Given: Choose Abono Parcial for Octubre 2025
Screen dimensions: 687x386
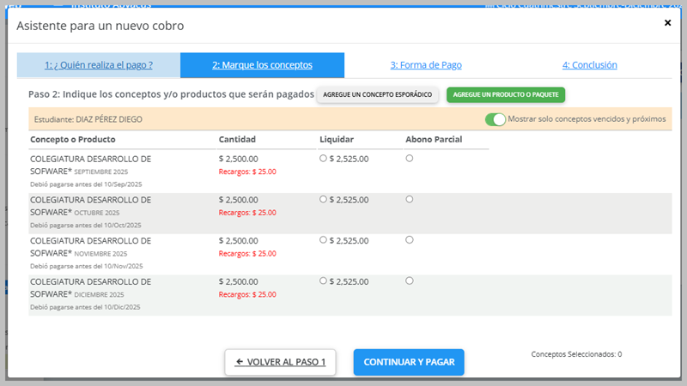Looking at the screenshot, I should (409, 199).
